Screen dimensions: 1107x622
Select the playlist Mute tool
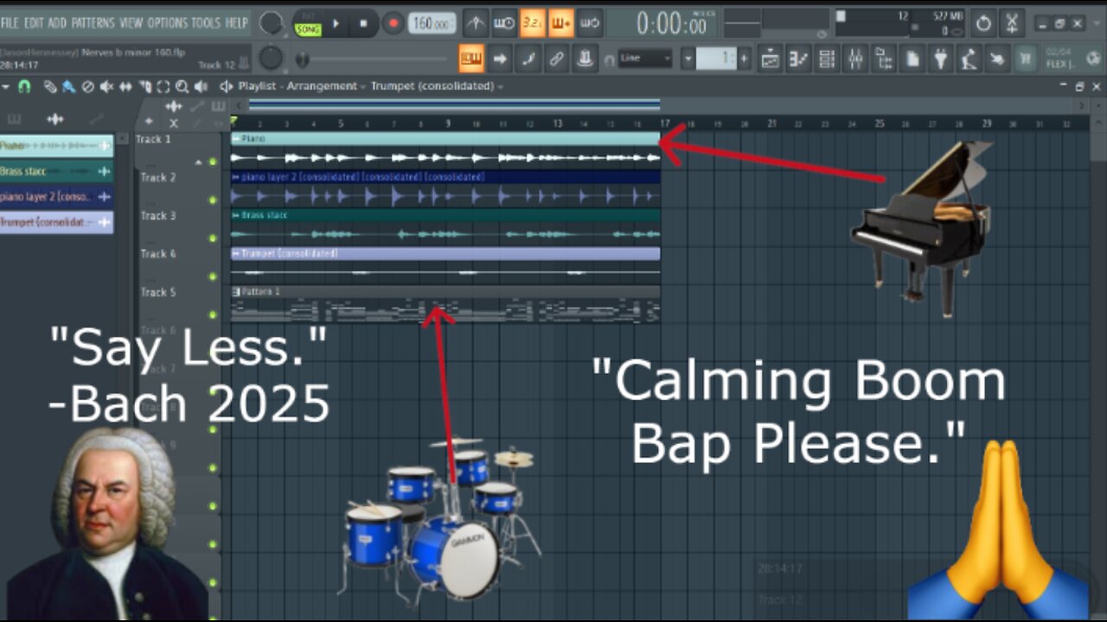(106, 86)
